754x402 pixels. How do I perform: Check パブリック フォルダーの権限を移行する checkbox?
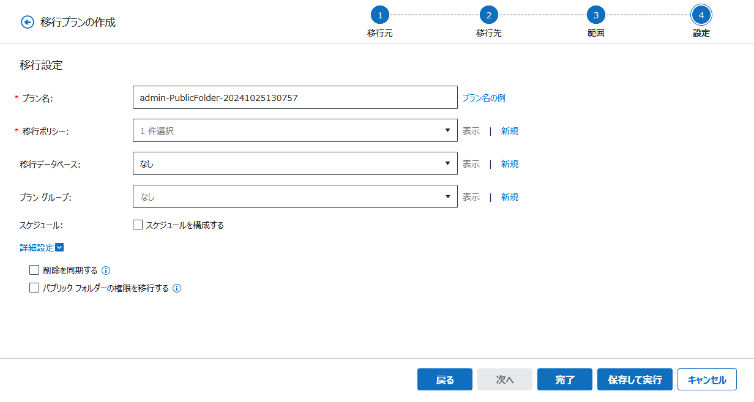click(34, 288)
